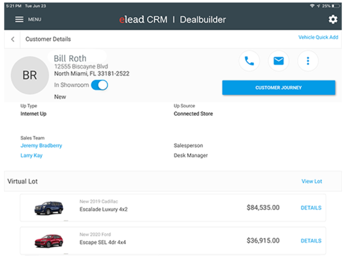Email Bill Roth via the envelope icon

[278, 61]
